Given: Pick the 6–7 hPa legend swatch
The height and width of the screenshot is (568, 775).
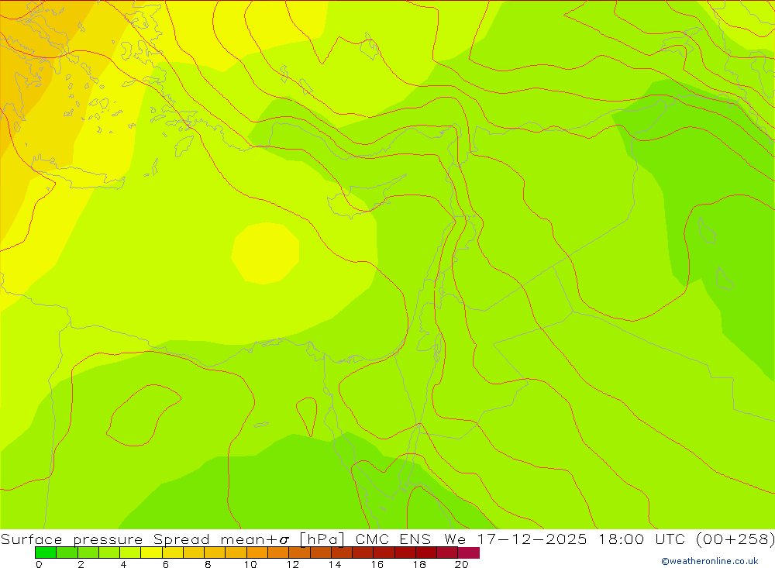Looking at the screenshot, I should pos(173,553).
